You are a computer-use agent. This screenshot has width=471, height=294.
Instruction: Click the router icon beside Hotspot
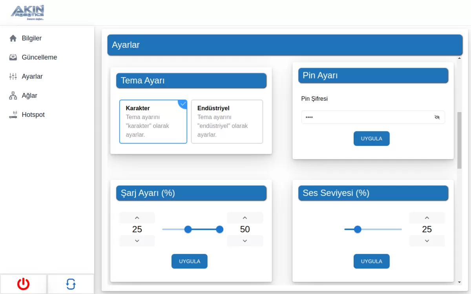click(x=13, y=115)
